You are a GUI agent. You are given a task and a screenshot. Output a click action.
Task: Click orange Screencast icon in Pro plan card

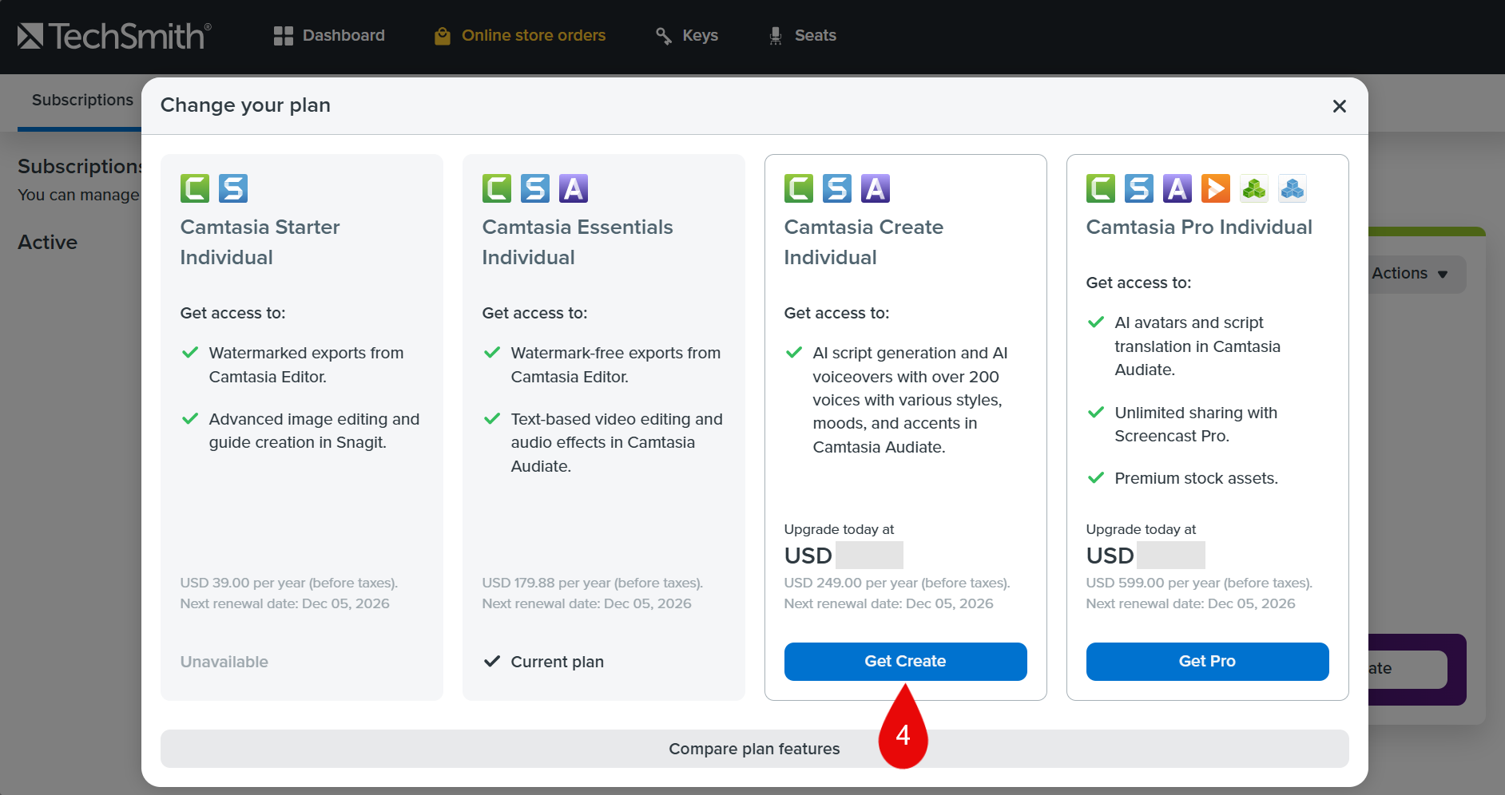[x=1216, y=188]
